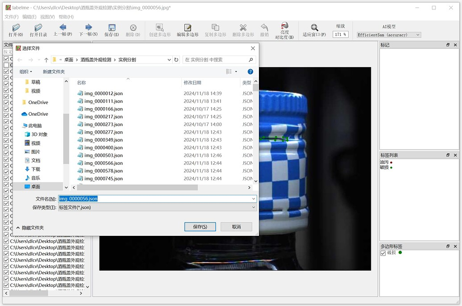Open the 编辑(E) menu
Viewport: 462px width, 306px height.
[x=29, y=17]
